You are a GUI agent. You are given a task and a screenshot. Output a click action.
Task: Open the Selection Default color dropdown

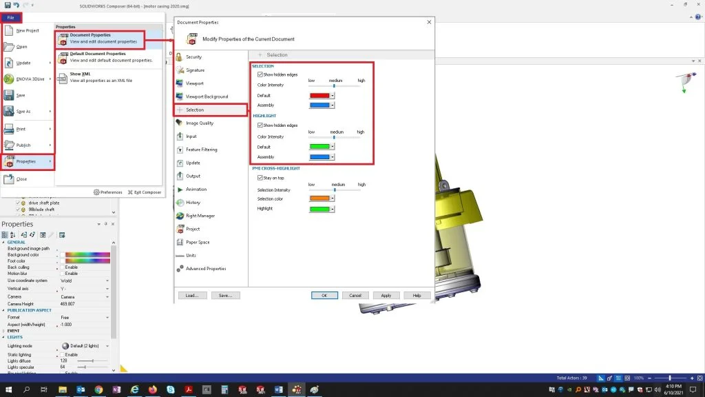coord(333,96)
